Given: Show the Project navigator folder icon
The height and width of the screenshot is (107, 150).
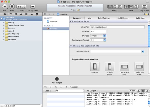Looking at the screenshot, I should click(5, 14).
